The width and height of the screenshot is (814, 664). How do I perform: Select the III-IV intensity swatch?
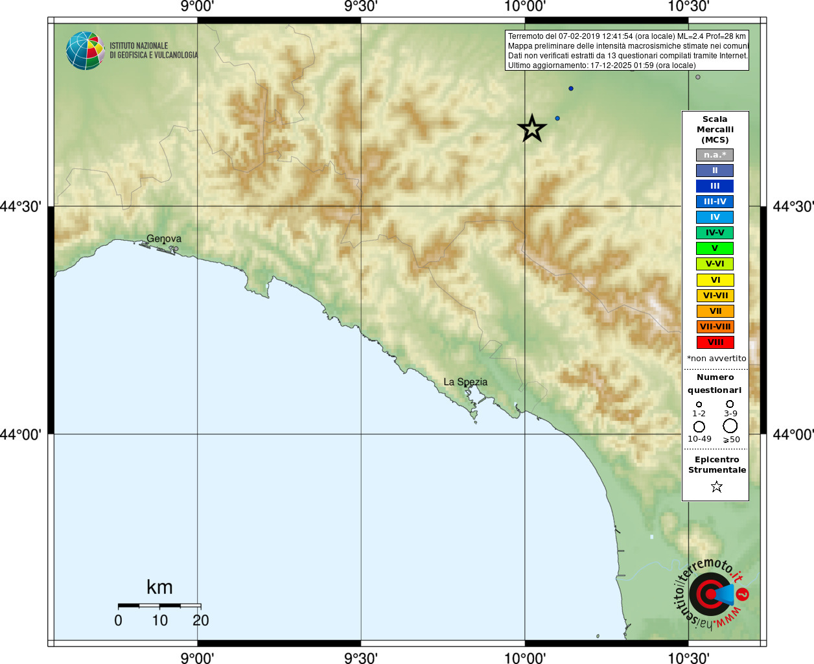(x=715, y=202)
